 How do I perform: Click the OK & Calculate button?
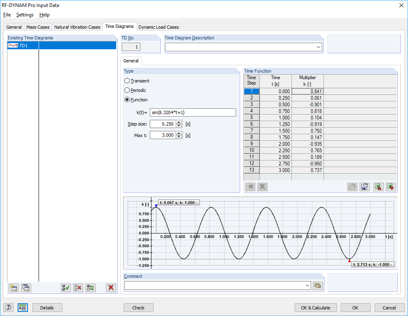(x=315, y=307)
